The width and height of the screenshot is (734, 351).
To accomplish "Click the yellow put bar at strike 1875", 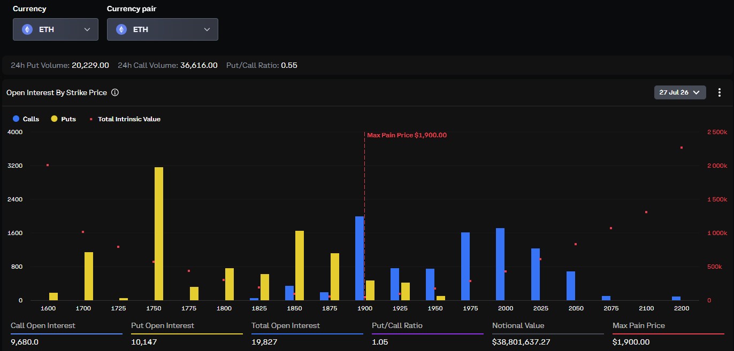I will 335,277.
